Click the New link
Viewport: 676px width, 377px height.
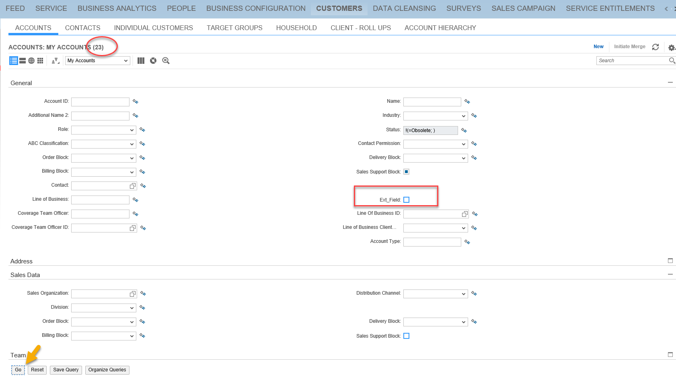click(x=598, y=47)
